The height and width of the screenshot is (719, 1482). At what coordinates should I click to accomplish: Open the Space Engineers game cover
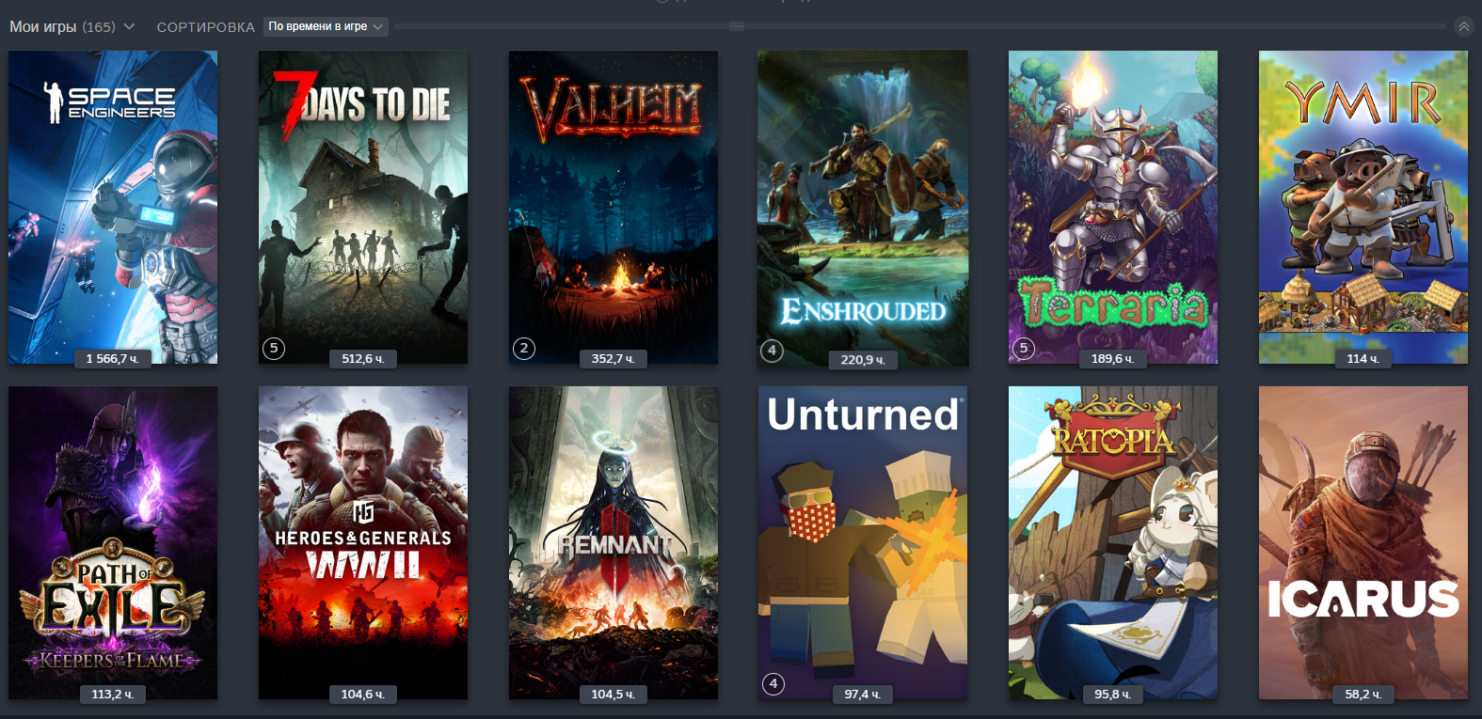point(113,207)
